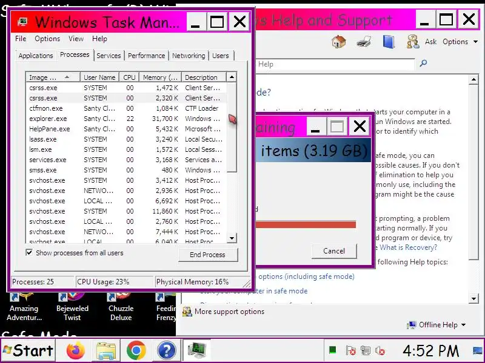Select the lsass.exe process row
Screen dimensions: 485x363
(x=126, y=139)
